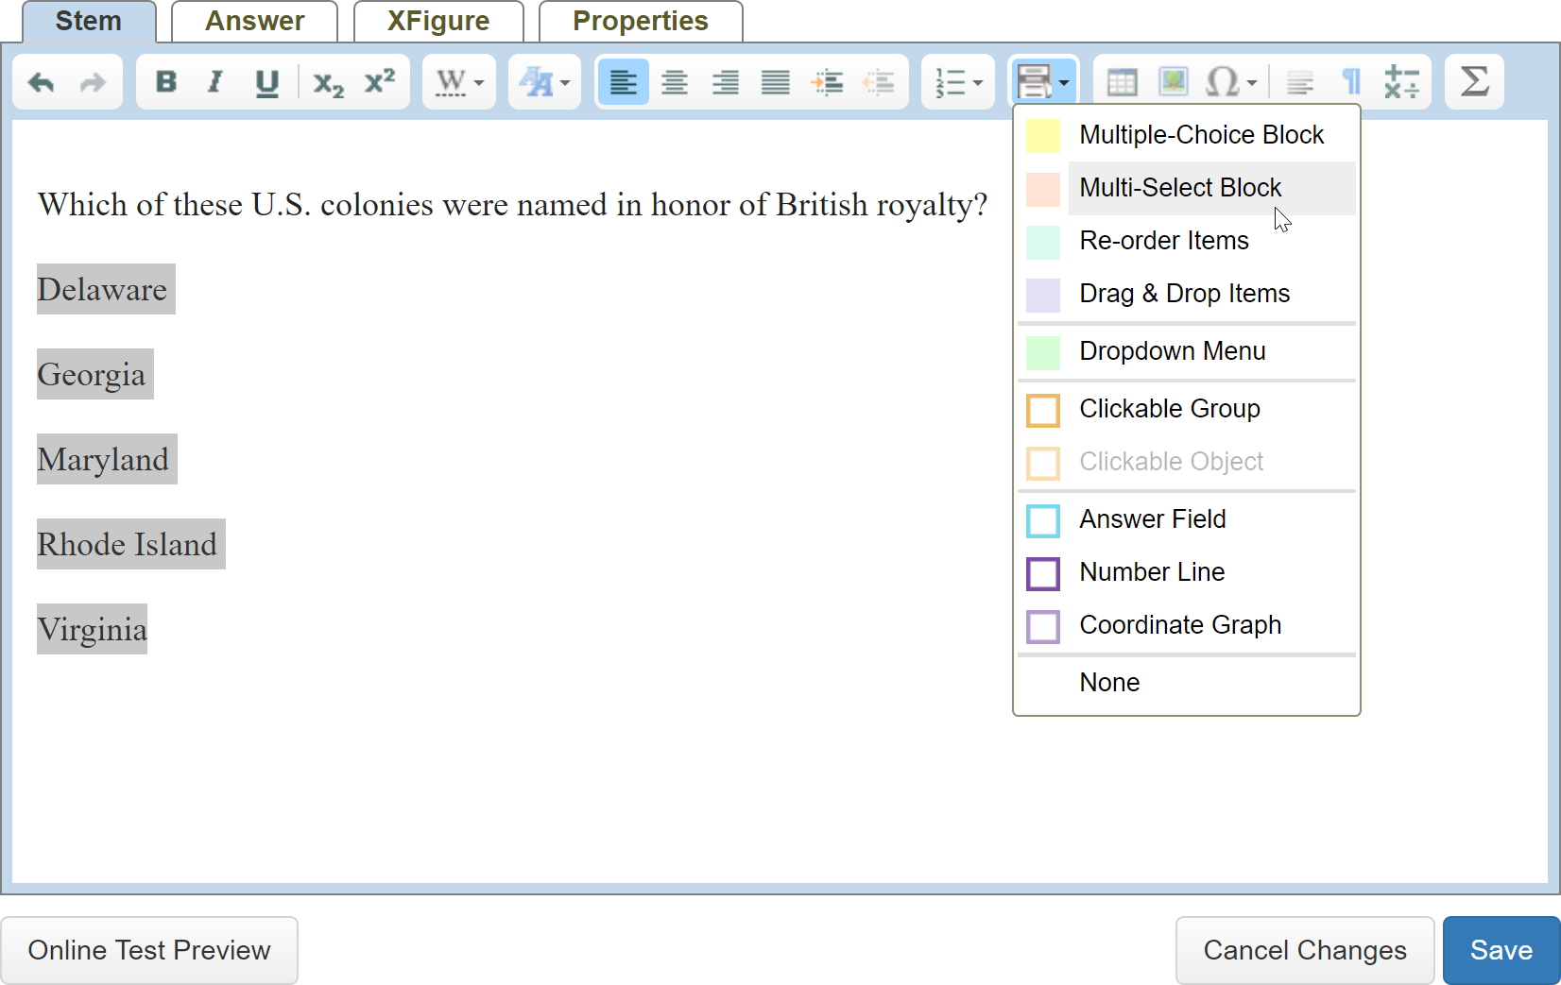The height and width of the screenshot is (985, 1561).
Task: Choose Number Line
Action: coord(1187,572)
